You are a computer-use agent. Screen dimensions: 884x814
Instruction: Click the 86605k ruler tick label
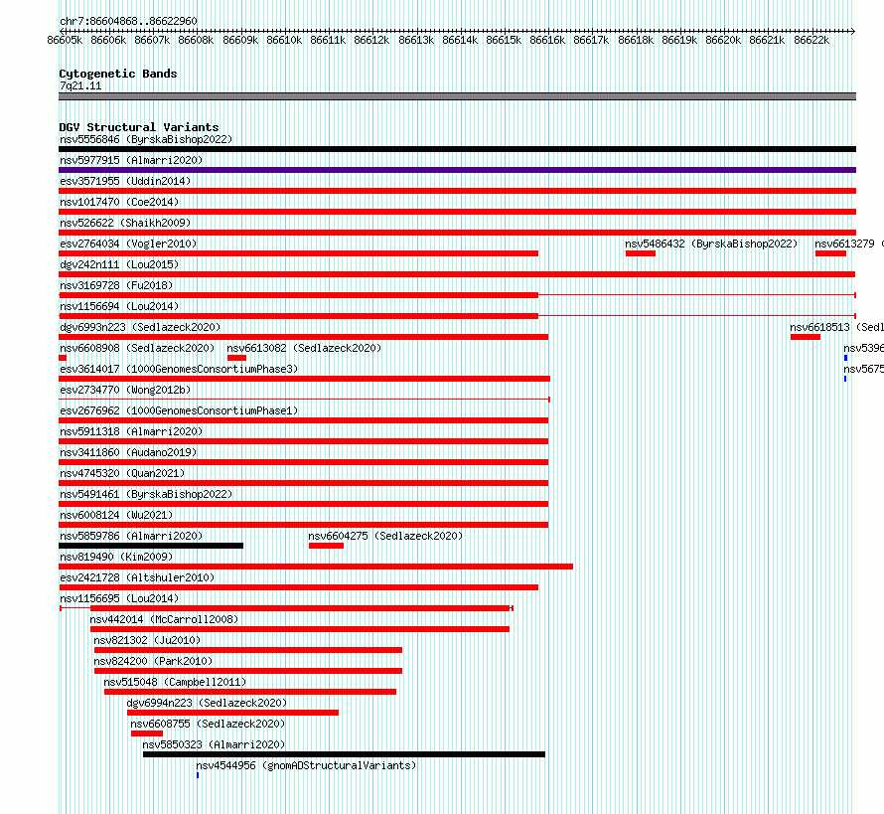click(x=65, y=41)
